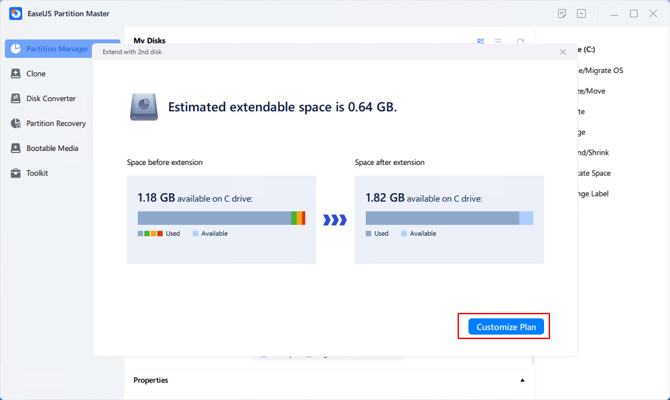This screenshot has height=400, width=670.
Task: Close the Extend with 2nd disk dialog
Action: (563, 52)
